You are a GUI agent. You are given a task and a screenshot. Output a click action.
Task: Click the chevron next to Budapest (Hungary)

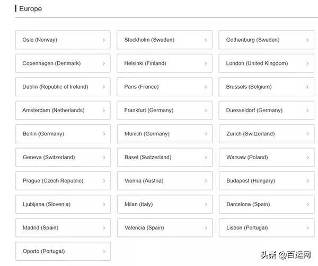(307, 181)
